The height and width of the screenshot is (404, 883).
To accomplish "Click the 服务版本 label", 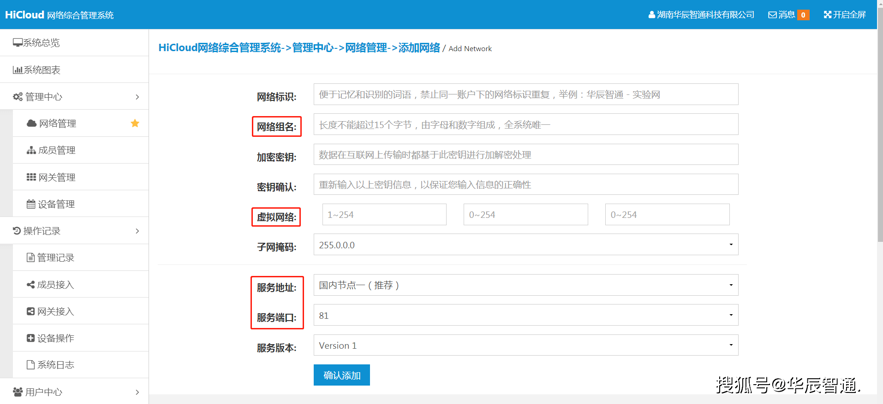I will coord(276,348).
